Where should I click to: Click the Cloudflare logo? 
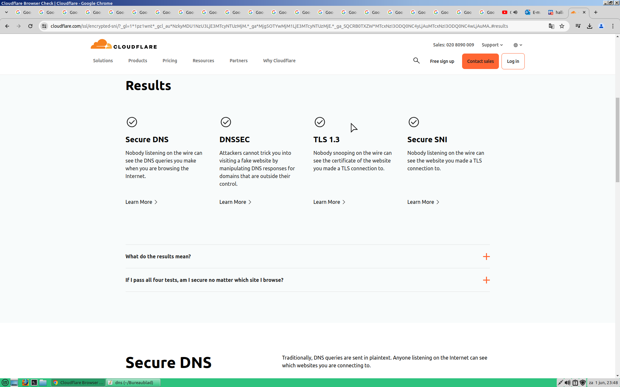pyautogui.click(x=124, y=45)
